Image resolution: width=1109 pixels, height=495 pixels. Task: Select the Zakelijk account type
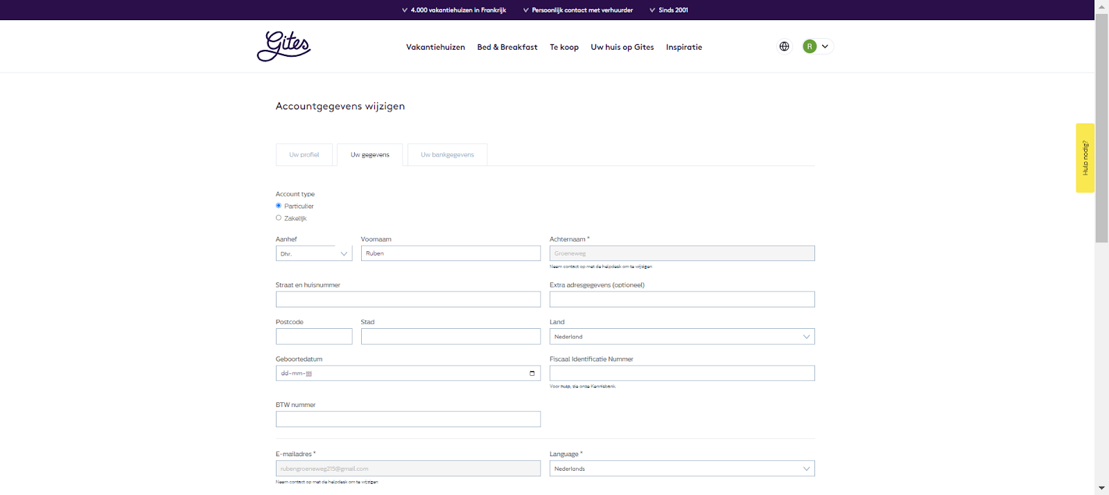279,218
